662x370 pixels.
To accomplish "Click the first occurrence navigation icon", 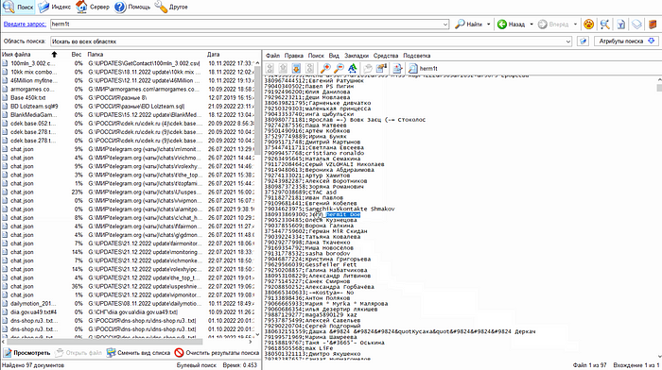I will [270, 68].
